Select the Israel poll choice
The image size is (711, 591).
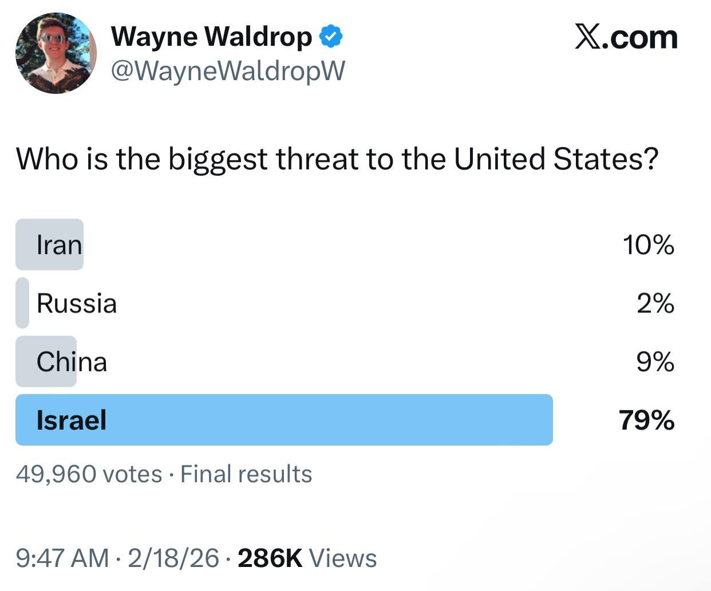click(x=72, y=420)
